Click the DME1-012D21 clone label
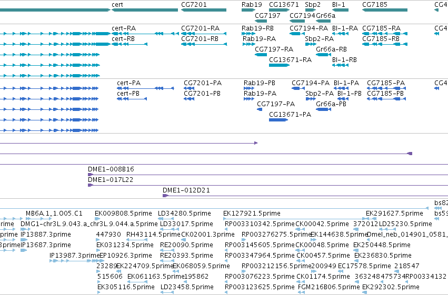The image size is (448, 295). point(186,190)
